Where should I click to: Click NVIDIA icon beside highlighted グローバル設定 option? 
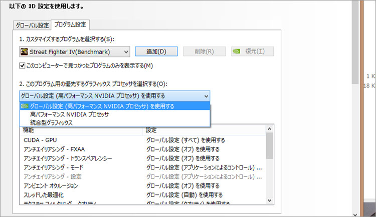pyautogui.click(x=24, y=106)
